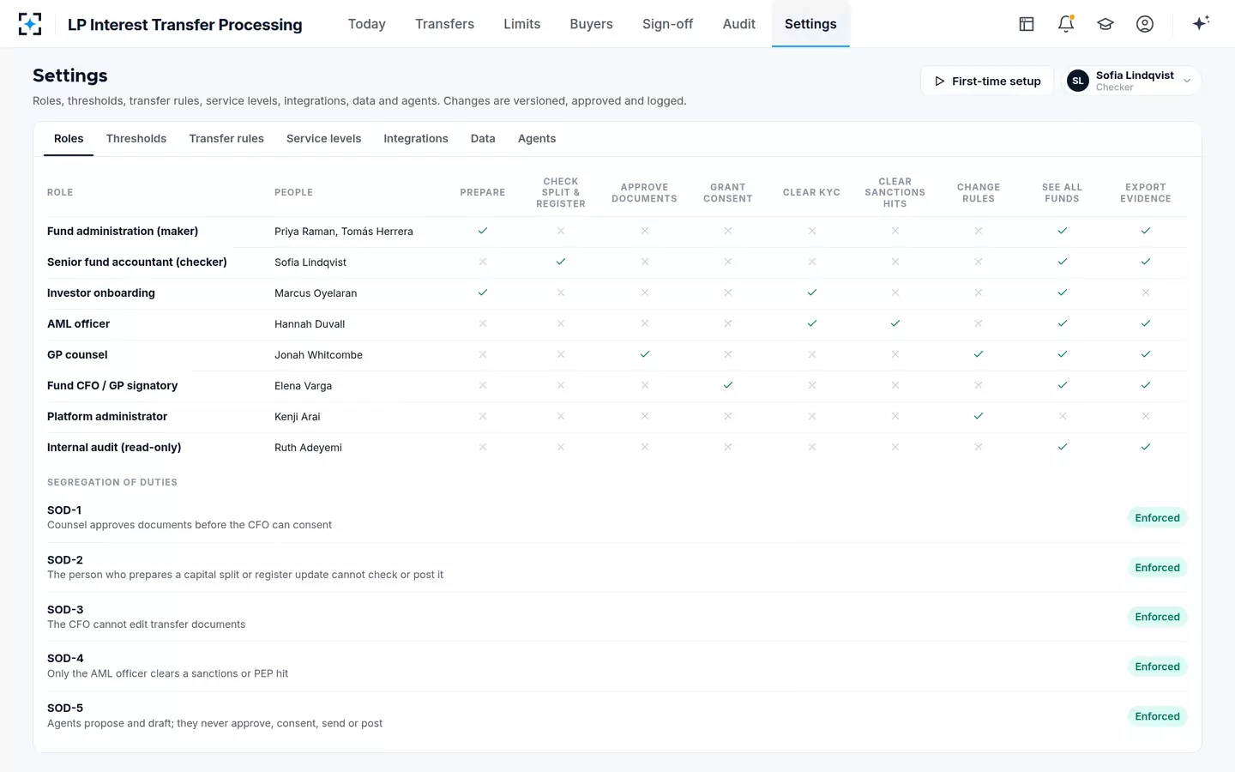This screenshot has height=772, width=1235.
Task: Click the Kenji Arai people cell
Action: [298, 417]
